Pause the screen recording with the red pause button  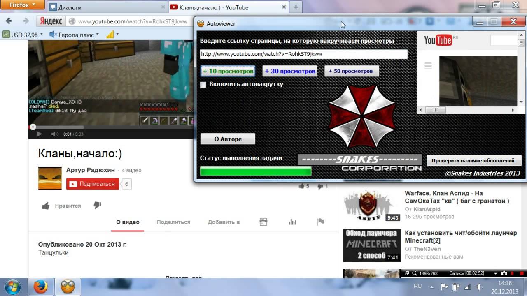(512, 273)
